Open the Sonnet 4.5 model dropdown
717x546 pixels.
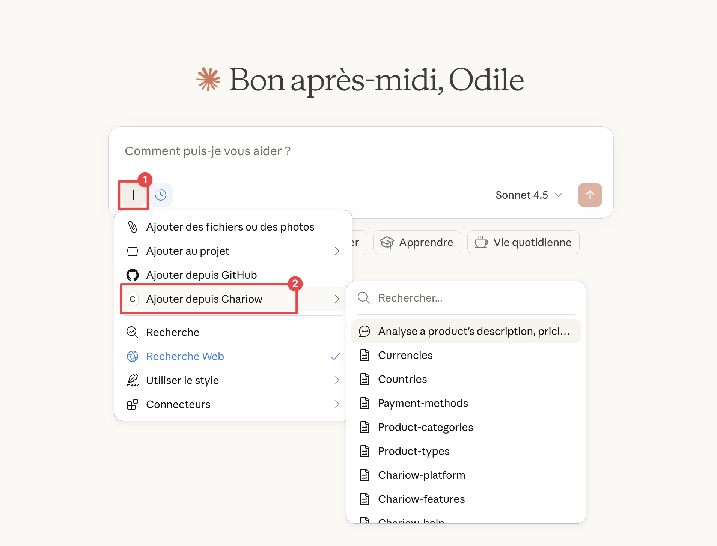click(529, 195)
